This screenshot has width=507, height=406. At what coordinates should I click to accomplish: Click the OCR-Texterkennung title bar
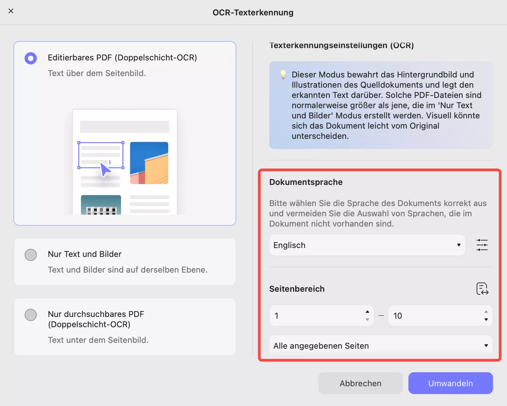pyautogui.click(x=253, y=12)
